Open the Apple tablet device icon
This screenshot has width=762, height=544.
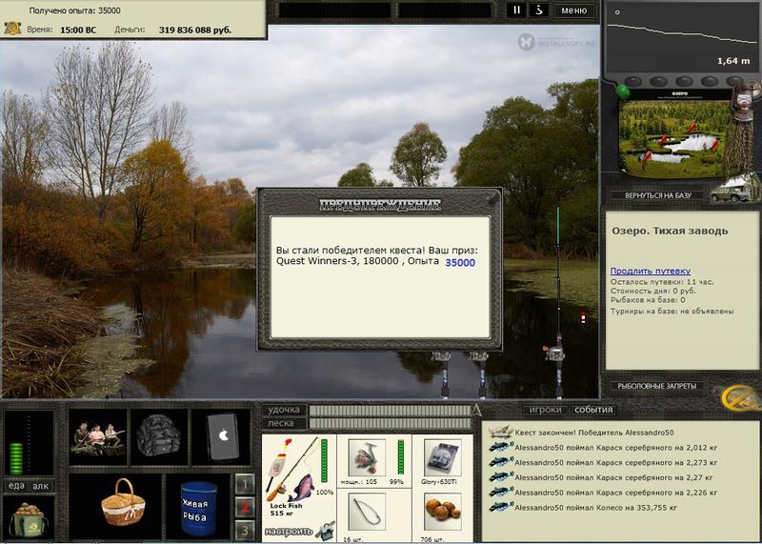221,436
